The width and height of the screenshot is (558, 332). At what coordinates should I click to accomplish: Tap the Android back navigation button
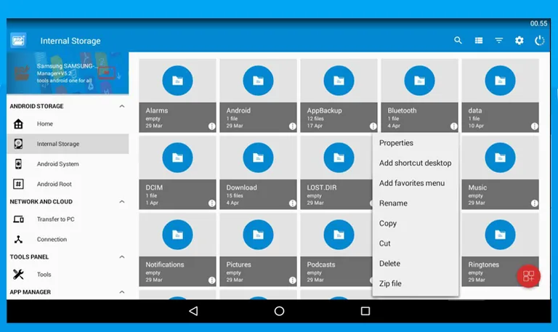coord(193,311)
